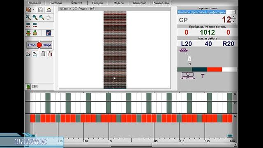Open the dropdown arrow beside the briefcase icon
263x148 pixels.
pyautogui.click(x=33, y=10)
